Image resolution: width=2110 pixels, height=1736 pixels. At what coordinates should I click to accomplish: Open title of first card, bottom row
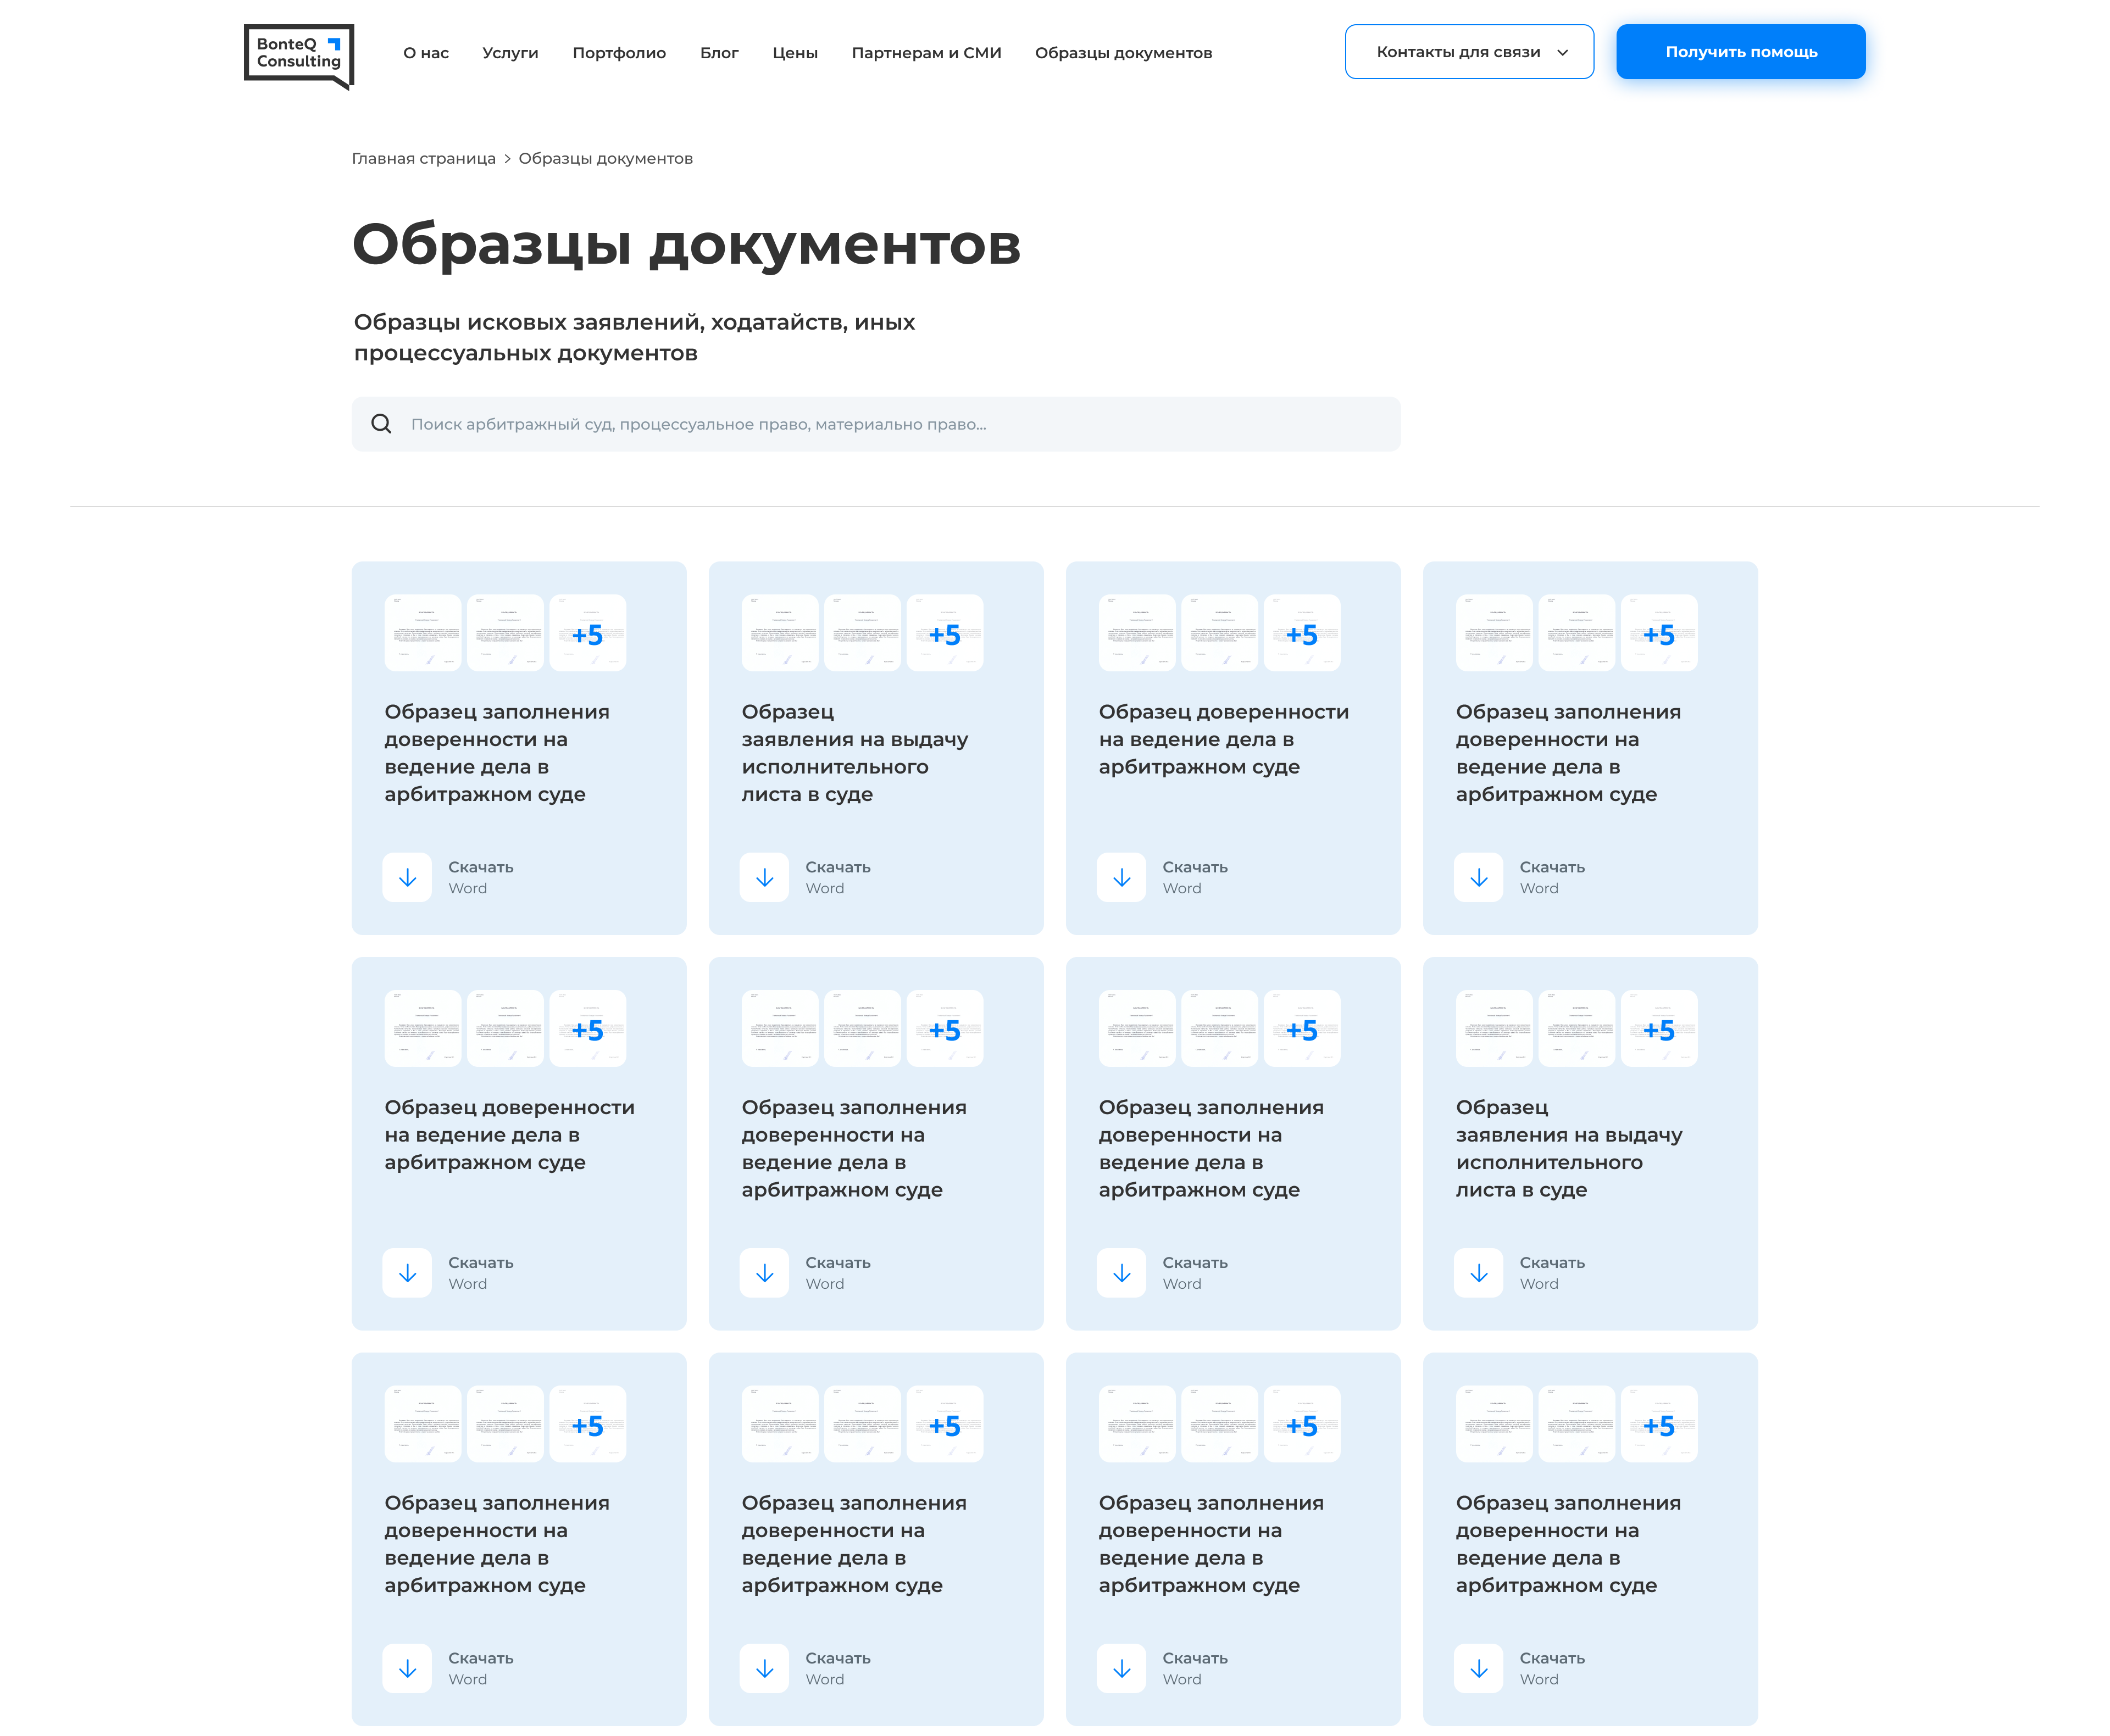[497, 1544]
